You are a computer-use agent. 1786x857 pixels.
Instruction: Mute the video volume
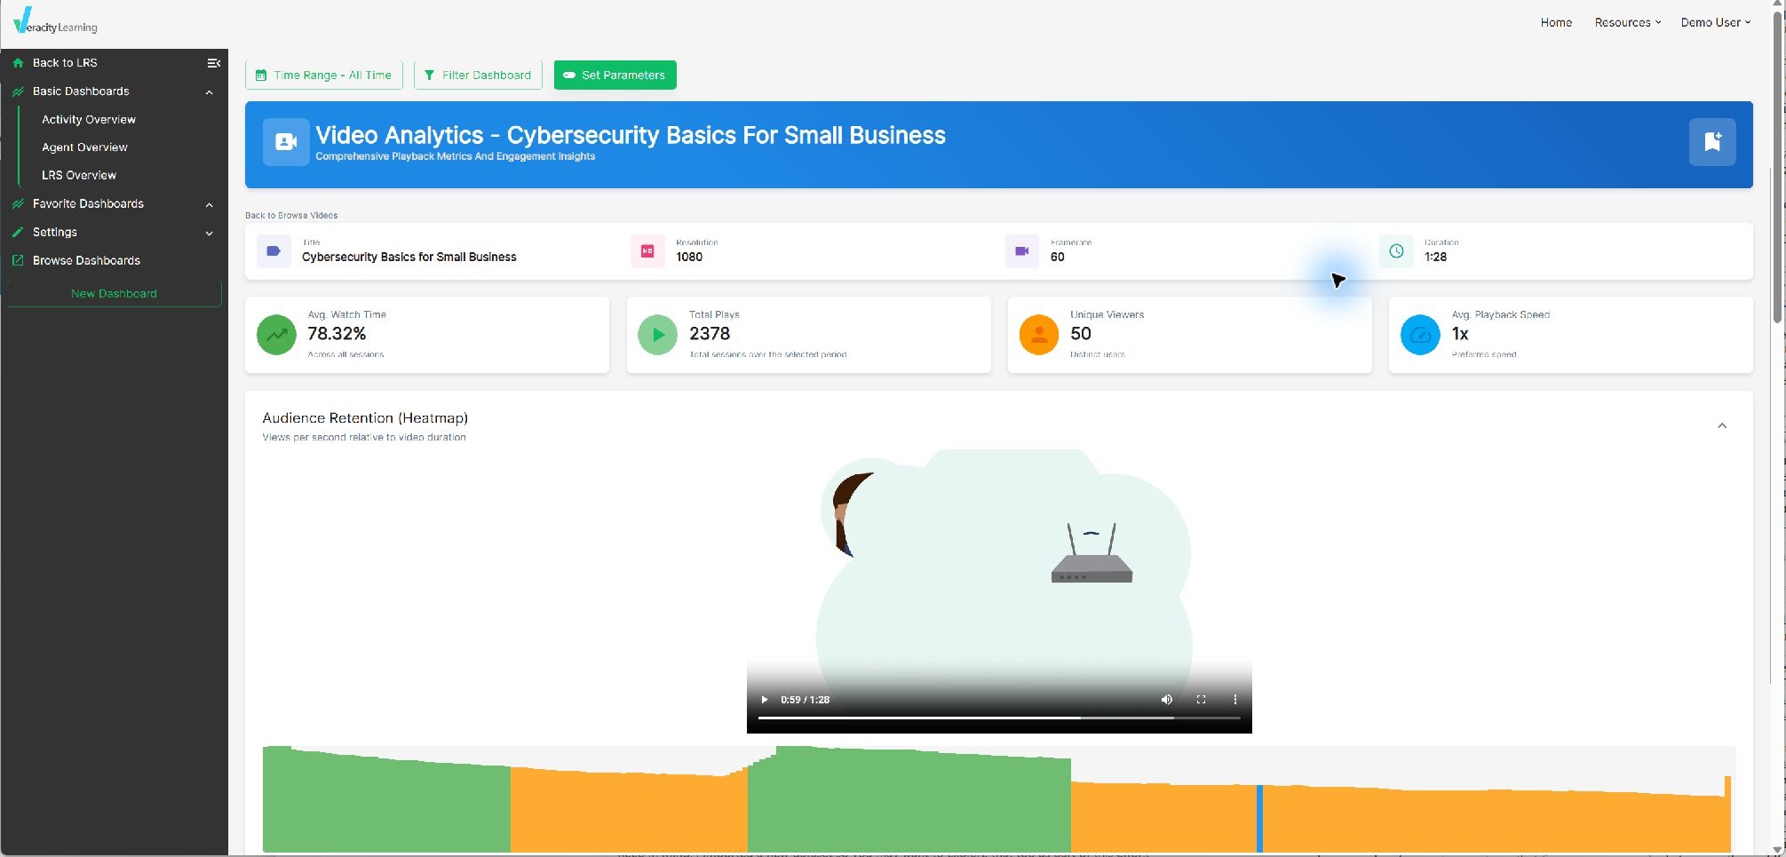(x=1167, y=700)
